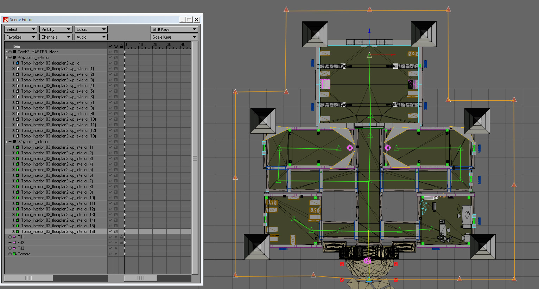The width and height of the screenshot is (539, 289).
Task: Click green object icon of wp_interior (1)
Action: tap(18, 147)
